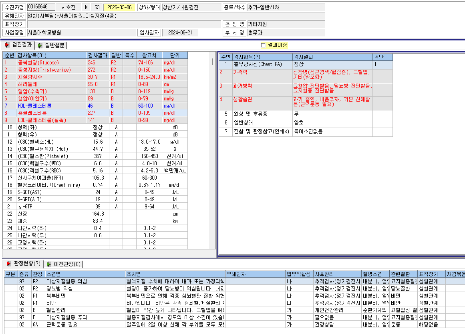Click the 수진자명 ID field 03168646
The height and width of the screenshot is (334, 465).
pos(41,7)
